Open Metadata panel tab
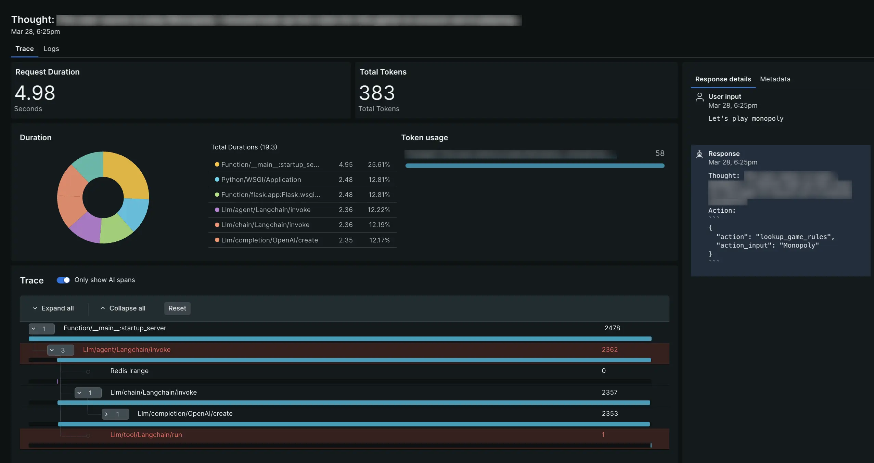874x463 pixels. tap(775, 79)
